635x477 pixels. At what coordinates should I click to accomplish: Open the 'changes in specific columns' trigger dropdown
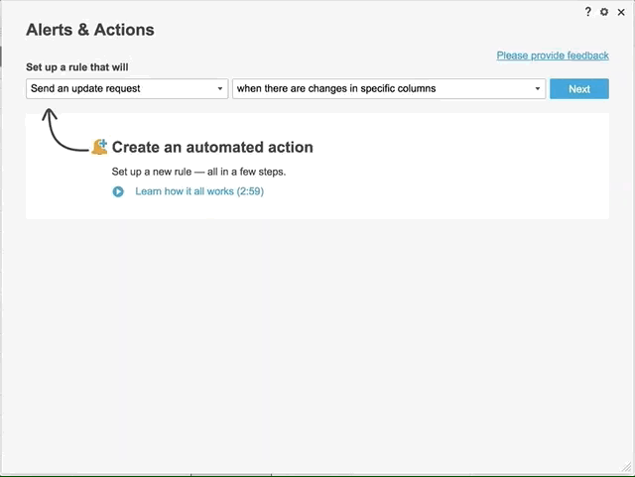click(389, 88)
